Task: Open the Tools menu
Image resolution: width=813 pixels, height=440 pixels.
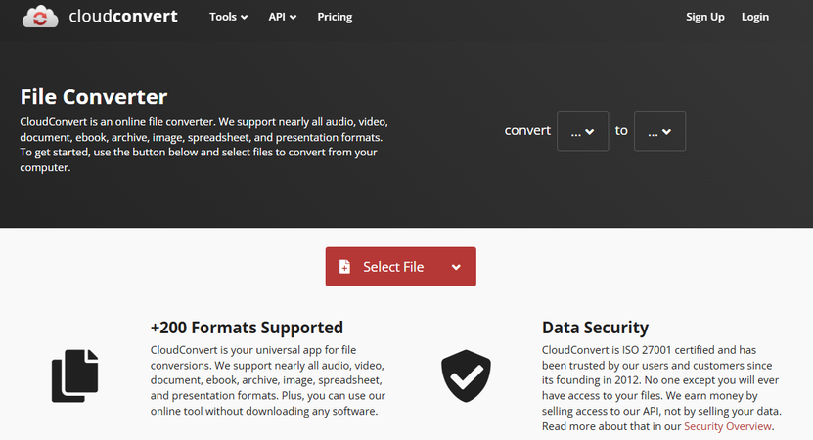Action: point(223,17)
